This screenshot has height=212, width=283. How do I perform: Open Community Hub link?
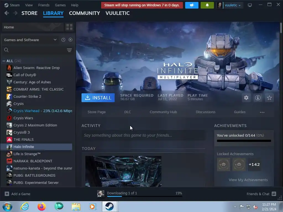click(163, 112)
